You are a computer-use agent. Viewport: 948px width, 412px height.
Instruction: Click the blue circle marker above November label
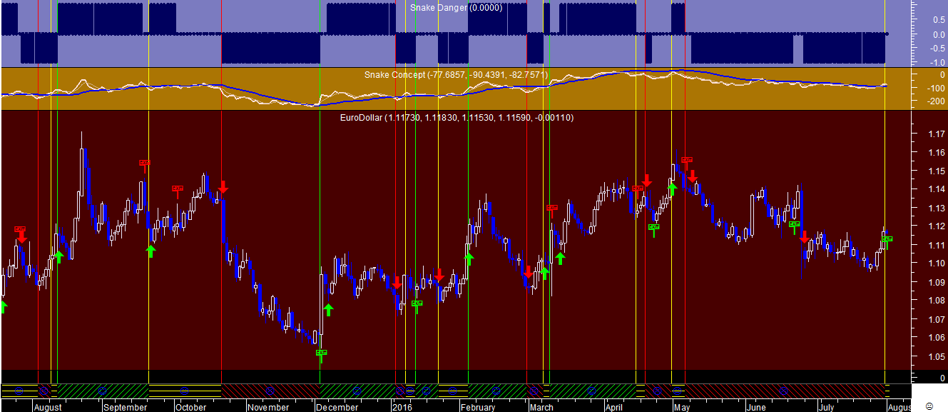click(269, 391)
